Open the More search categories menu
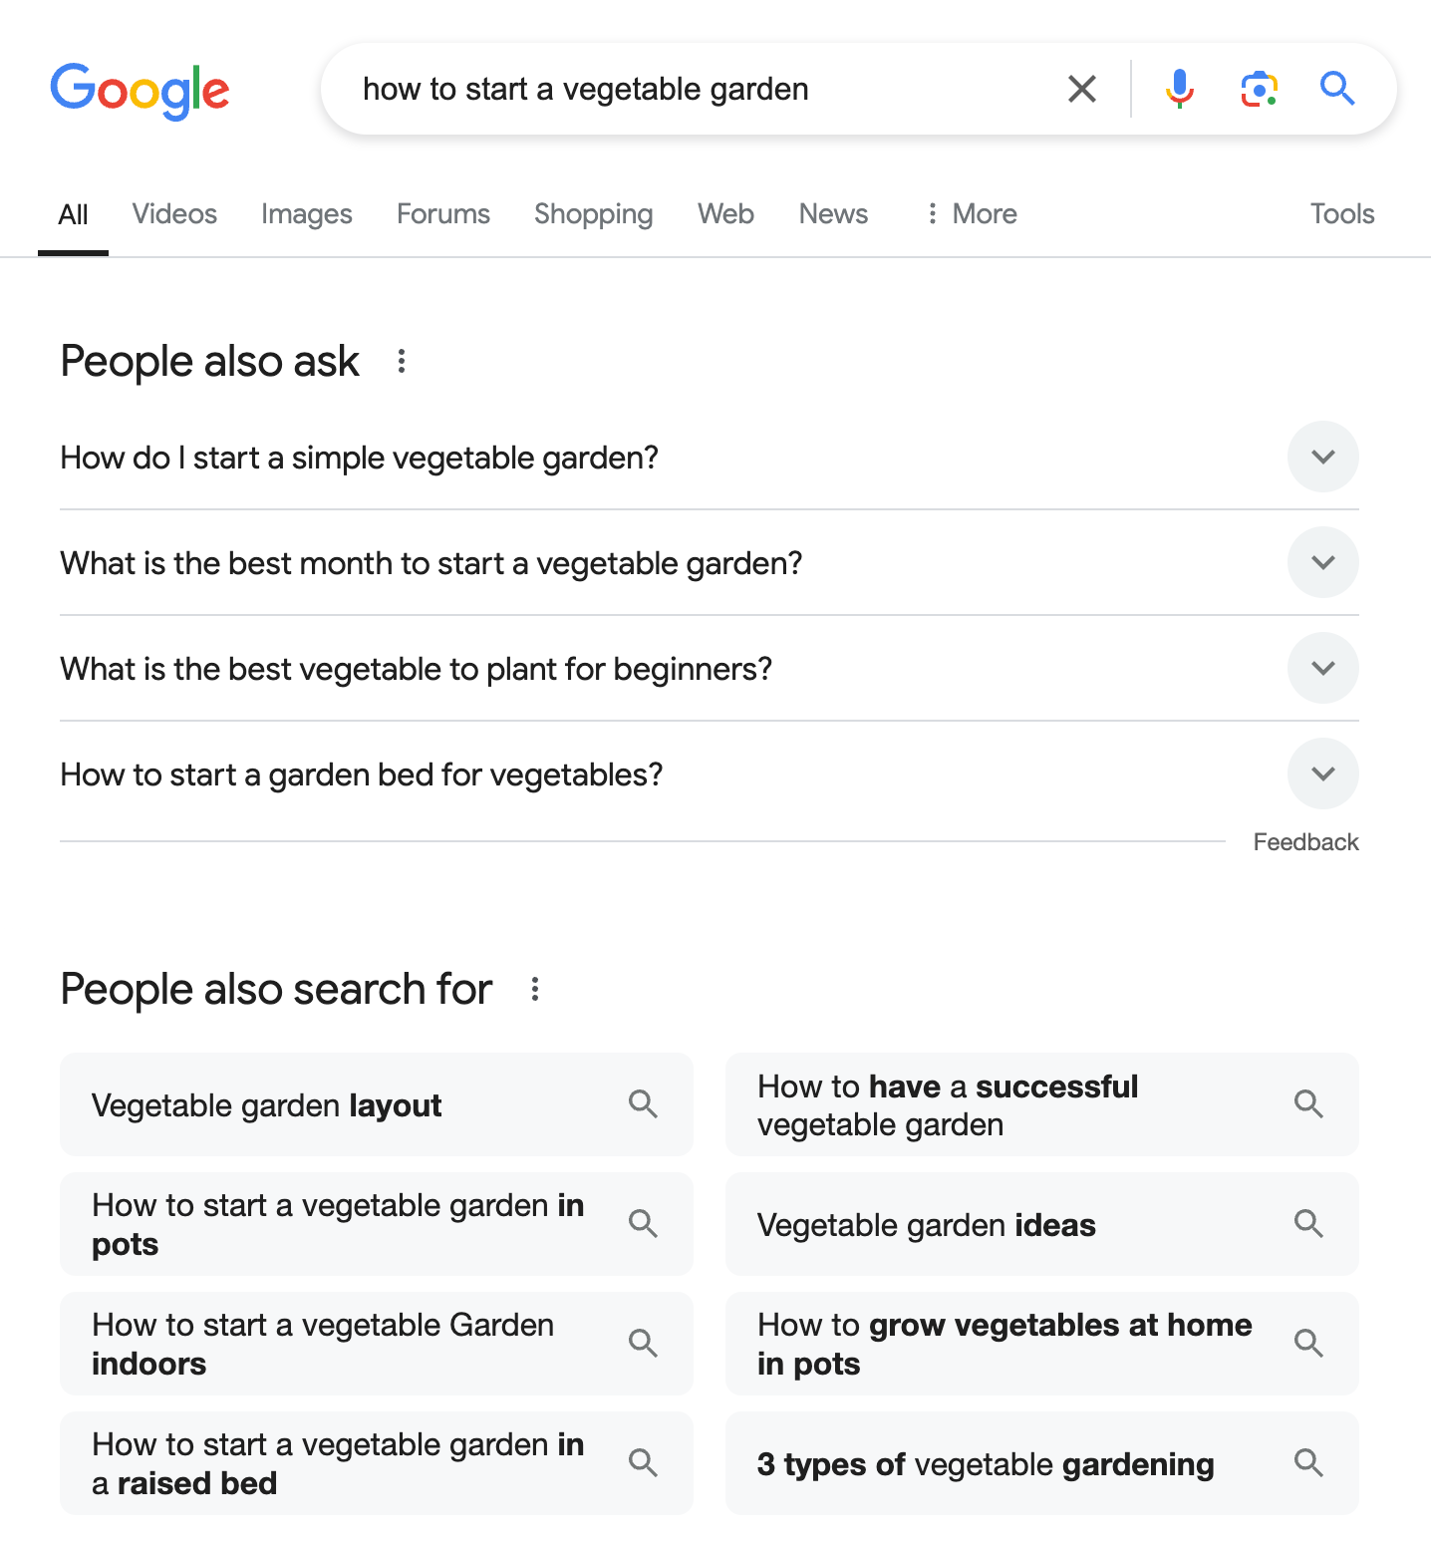This screenshot has width=1431, height=1548. pos(971,213)
